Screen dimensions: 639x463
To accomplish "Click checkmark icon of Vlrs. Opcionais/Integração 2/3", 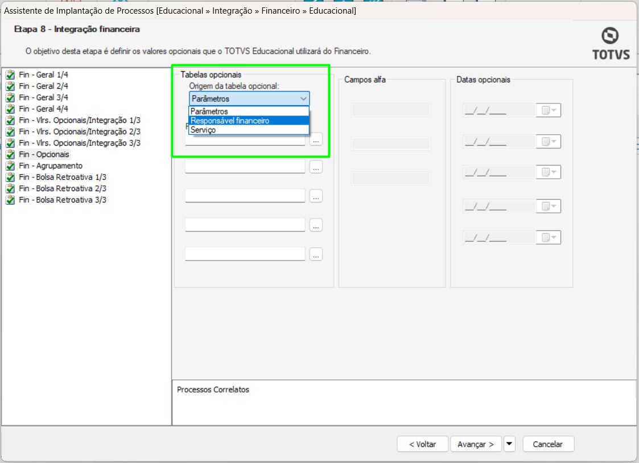I will (10, 132).
